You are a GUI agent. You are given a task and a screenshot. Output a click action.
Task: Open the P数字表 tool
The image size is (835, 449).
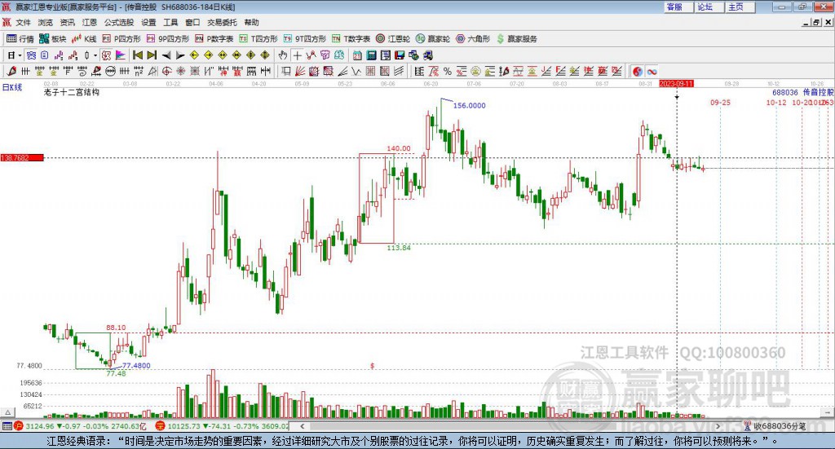pos(214,39)
